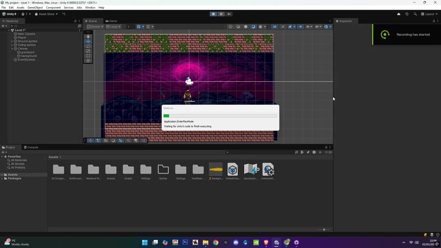Toggle scene lighting button

[x=283, y=27]
